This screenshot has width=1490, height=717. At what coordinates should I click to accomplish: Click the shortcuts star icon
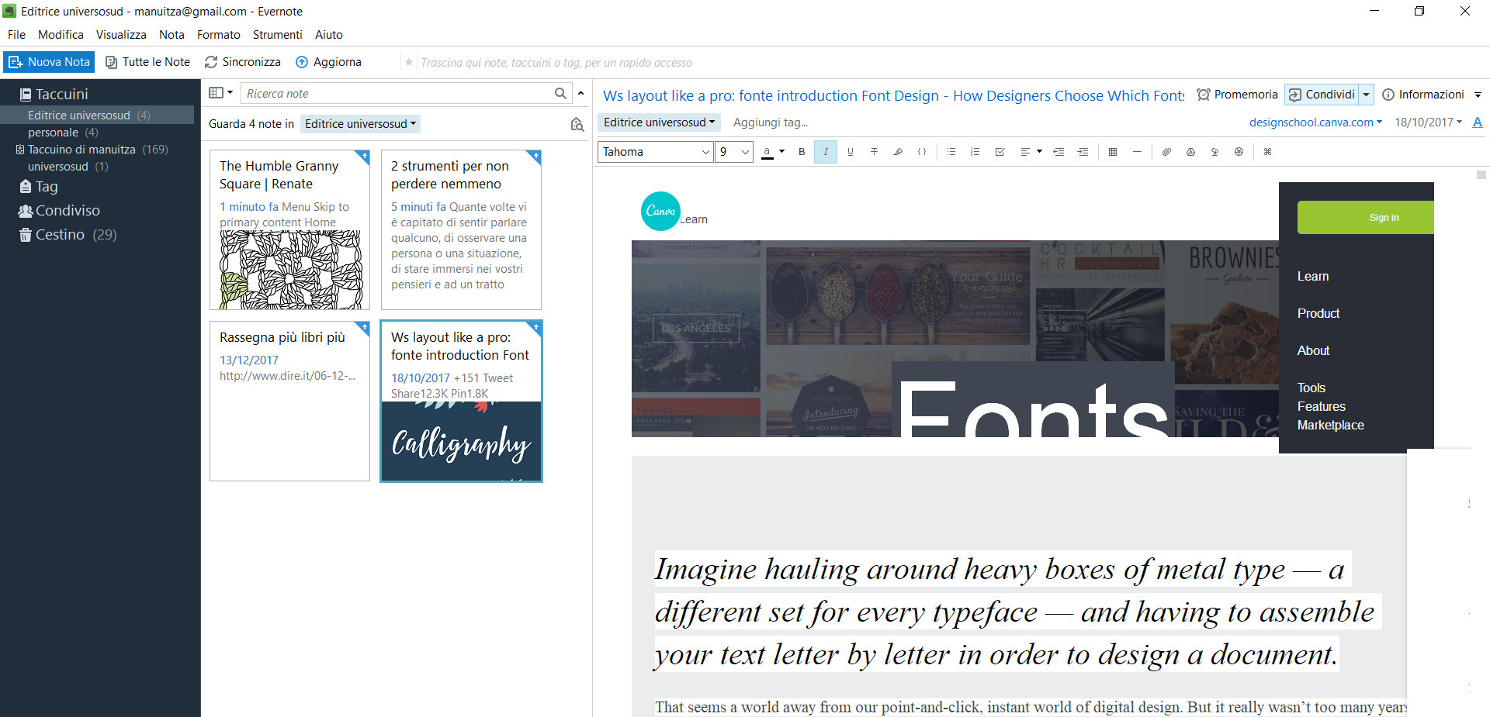(409, 62)
